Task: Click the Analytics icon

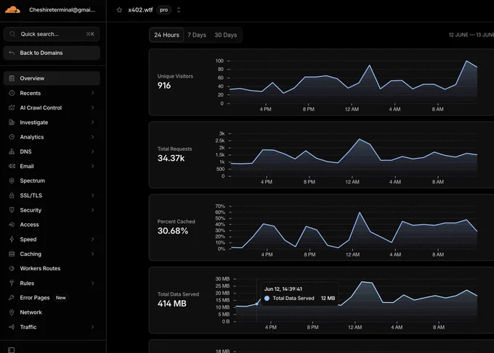Action: [12, 137]
